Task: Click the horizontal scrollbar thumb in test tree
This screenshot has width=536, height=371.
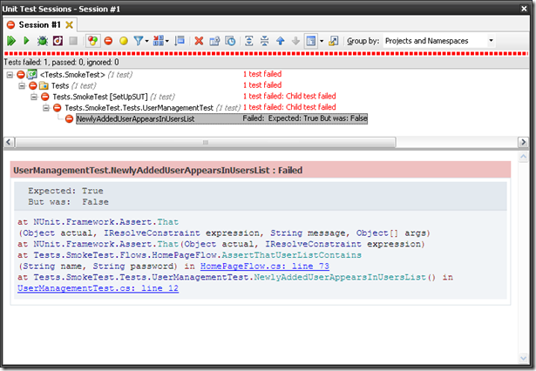Action: point(206,142)
